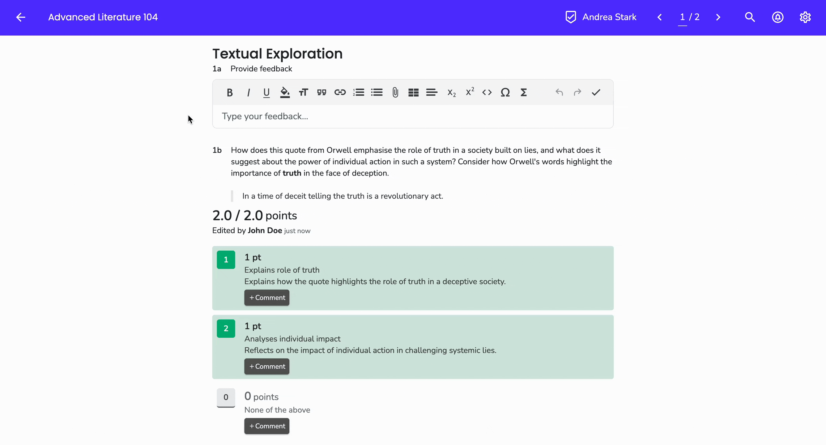This screenshot has height=445, width=826.
Task: Select the 0 points None of the above option
Action: pyautogui.click(x=226, y=397)
